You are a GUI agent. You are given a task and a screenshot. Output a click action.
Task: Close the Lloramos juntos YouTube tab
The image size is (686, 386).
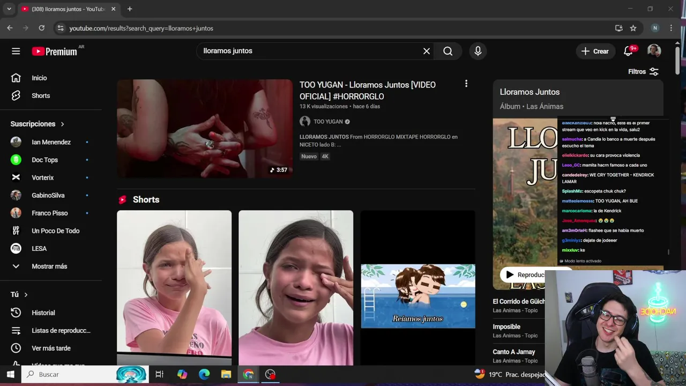(113, 9)
